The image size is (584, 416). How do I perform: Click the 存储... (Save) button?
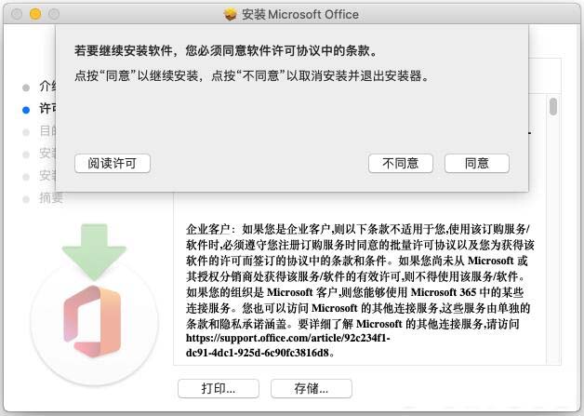pos(311,388)
